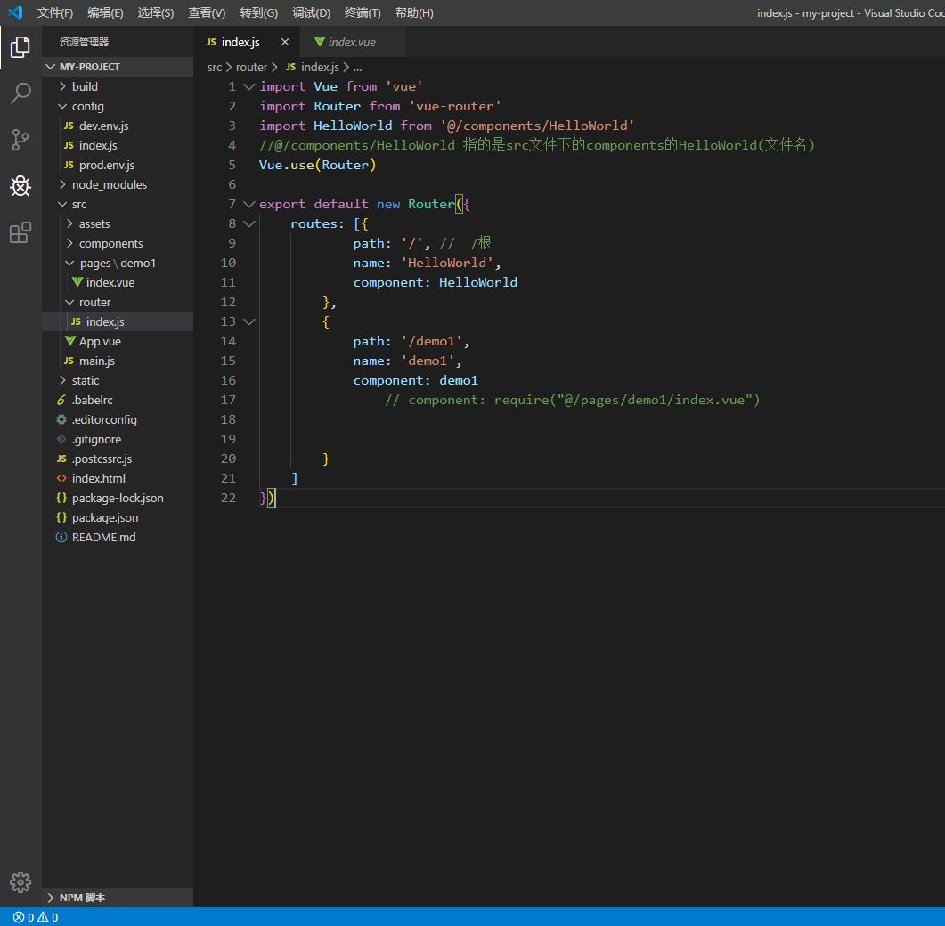Collapse the config folder
Viewport: 945px width, 926px height.
coord(87,106)
